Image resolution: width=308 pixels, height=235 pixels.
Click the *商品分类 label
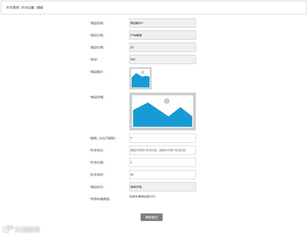coord(97,35)
